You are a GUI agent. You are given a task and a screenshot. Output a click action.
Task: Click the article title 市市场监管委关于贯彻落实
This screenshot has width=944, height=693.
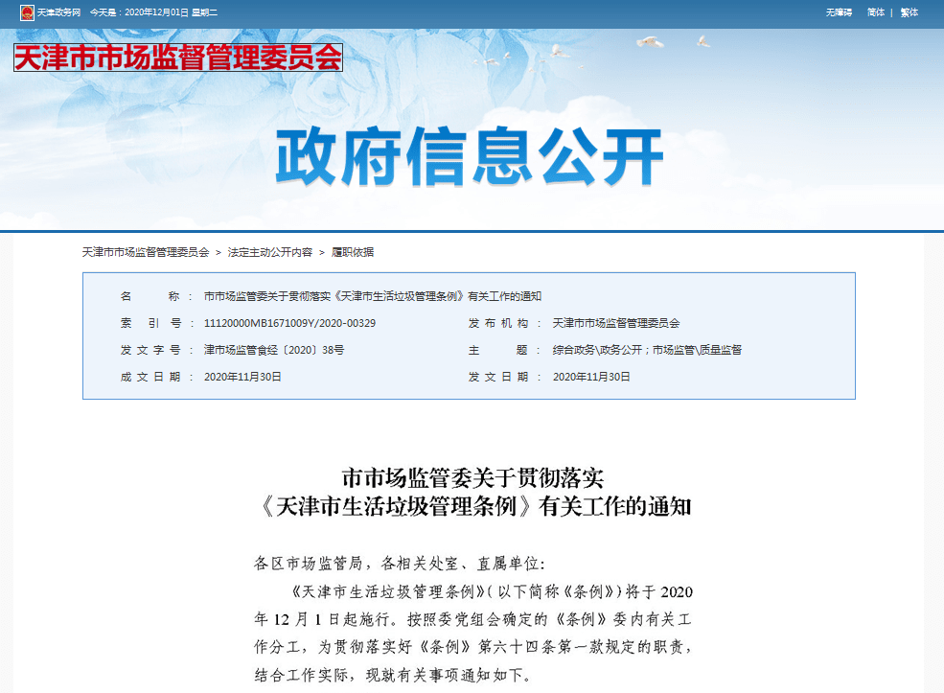click(x=472, y=478)
